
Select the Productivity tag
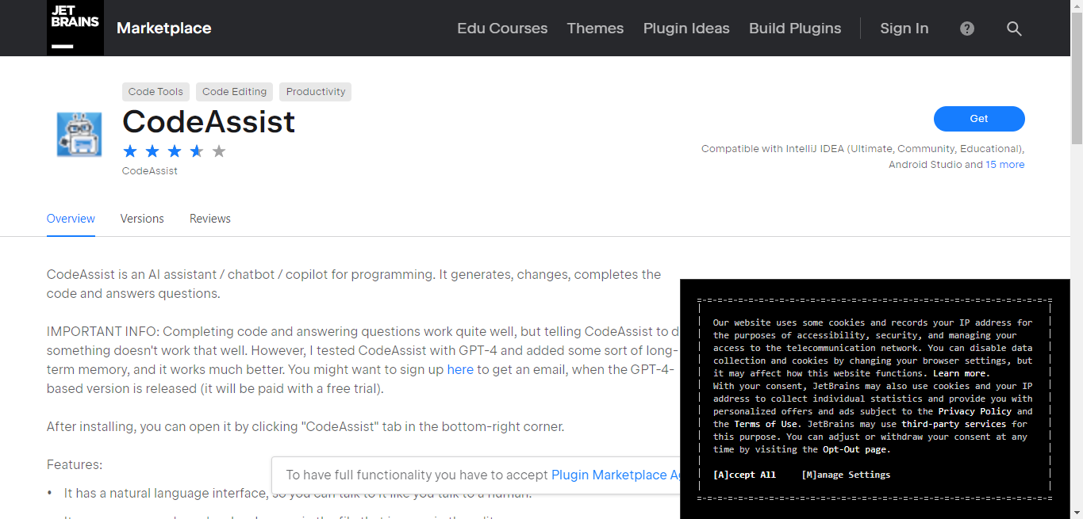[x=316, y=92]
